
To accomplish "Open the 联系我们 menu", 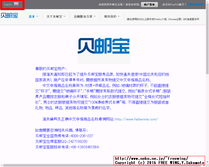I will (110, 16).
